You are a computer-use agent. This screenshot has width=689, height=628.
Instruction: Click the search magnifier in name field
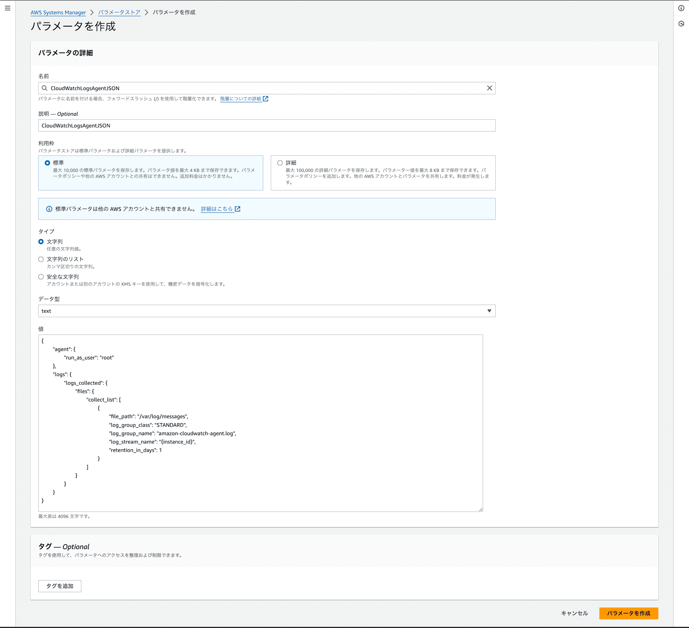44,88
